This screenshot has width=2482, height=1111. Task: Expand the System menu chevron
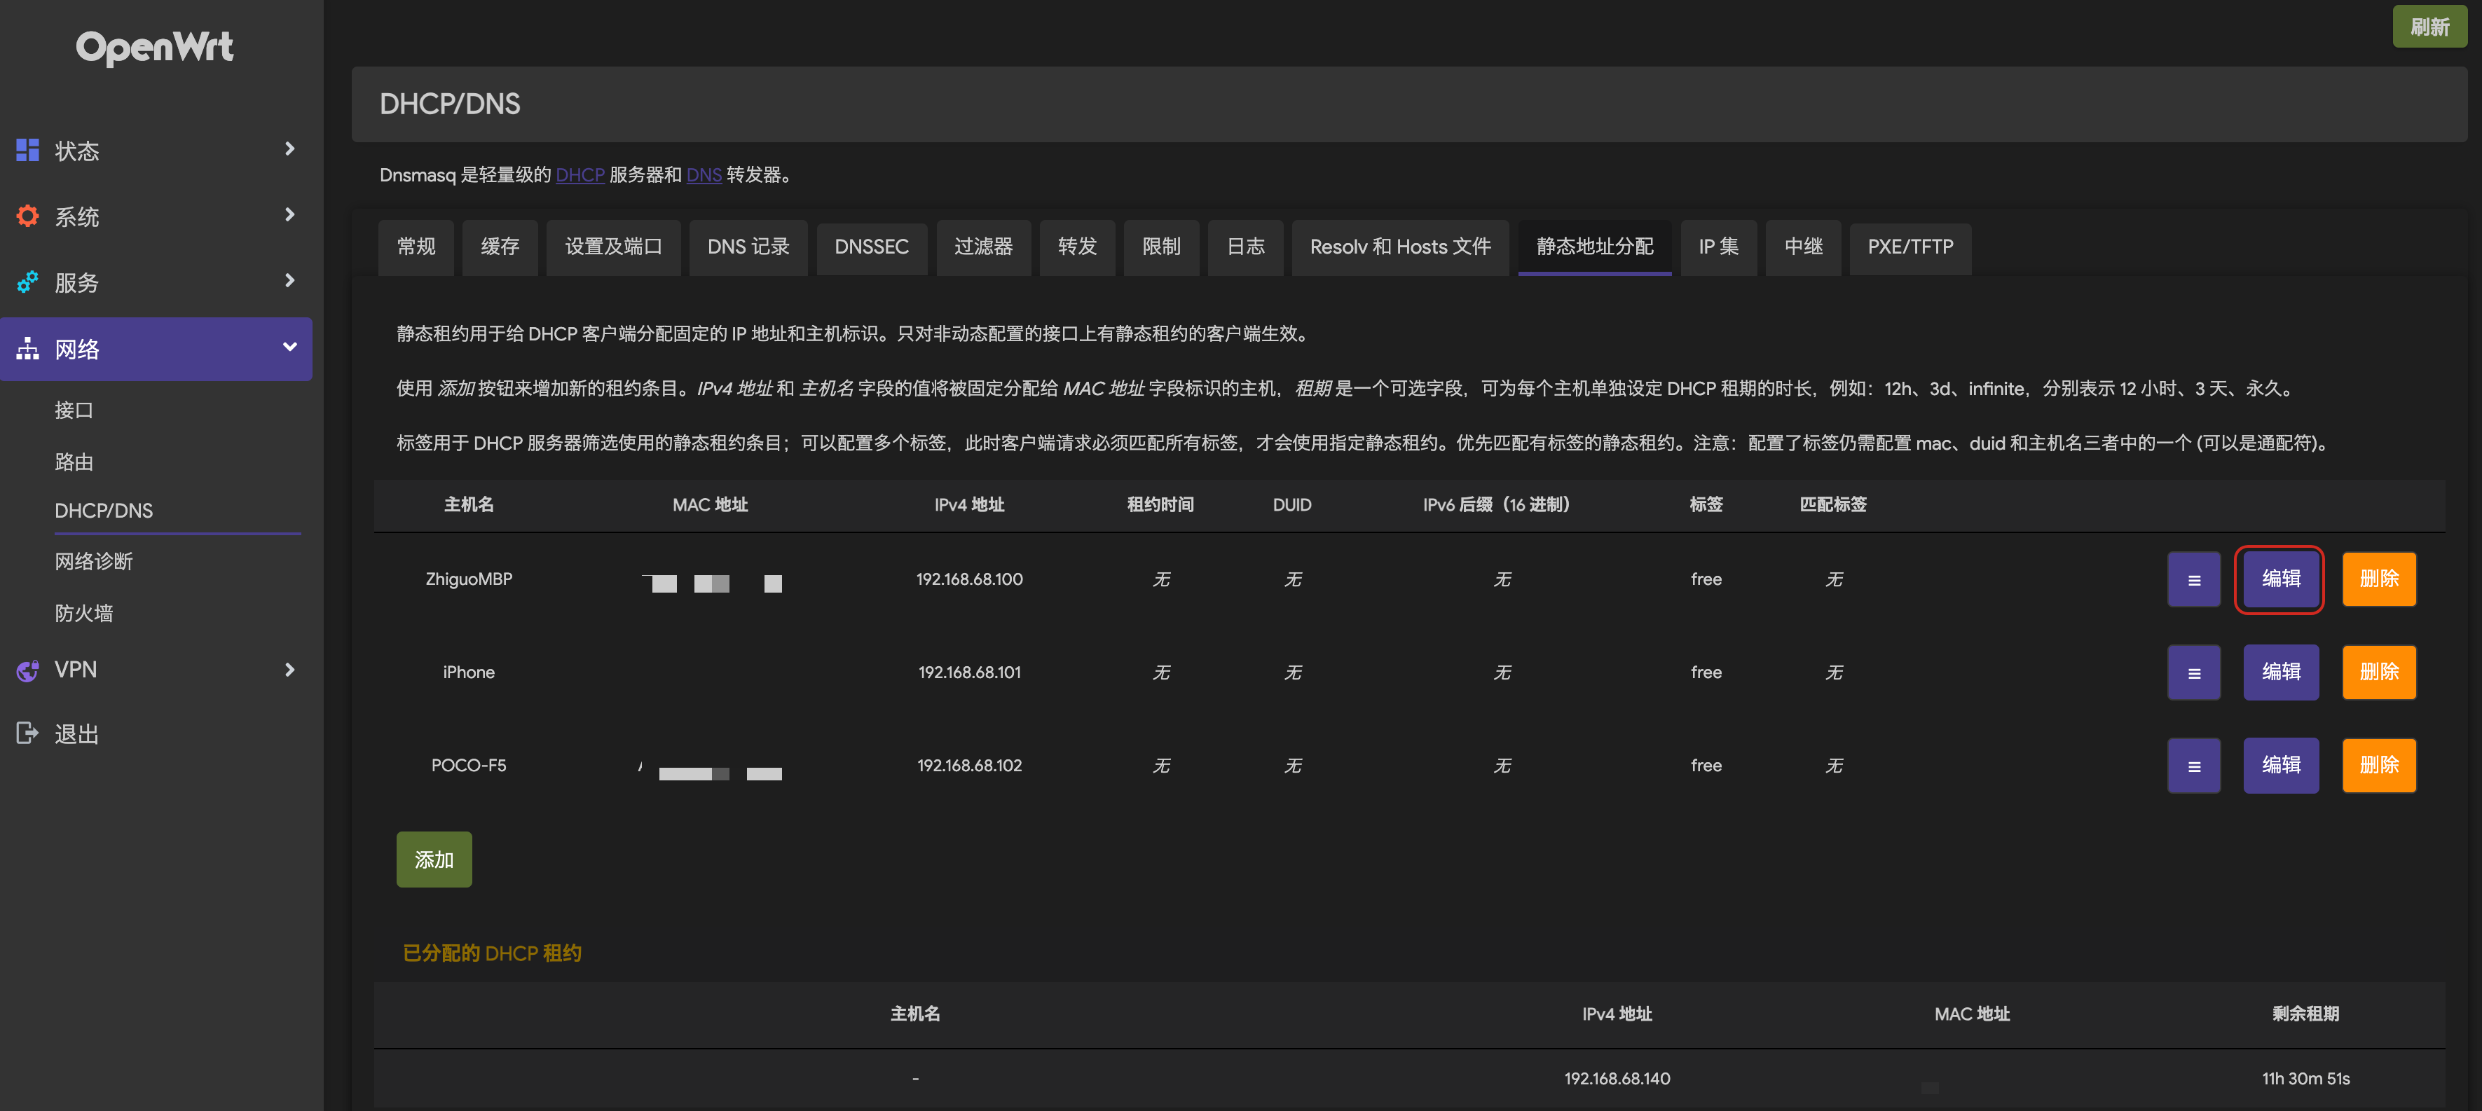click(x=289, y=215)
